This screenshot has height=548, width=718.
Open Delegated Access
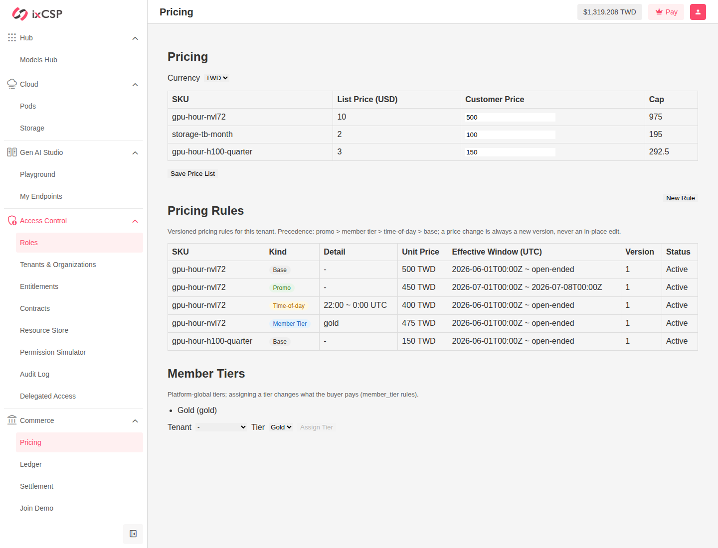(79, 396)
